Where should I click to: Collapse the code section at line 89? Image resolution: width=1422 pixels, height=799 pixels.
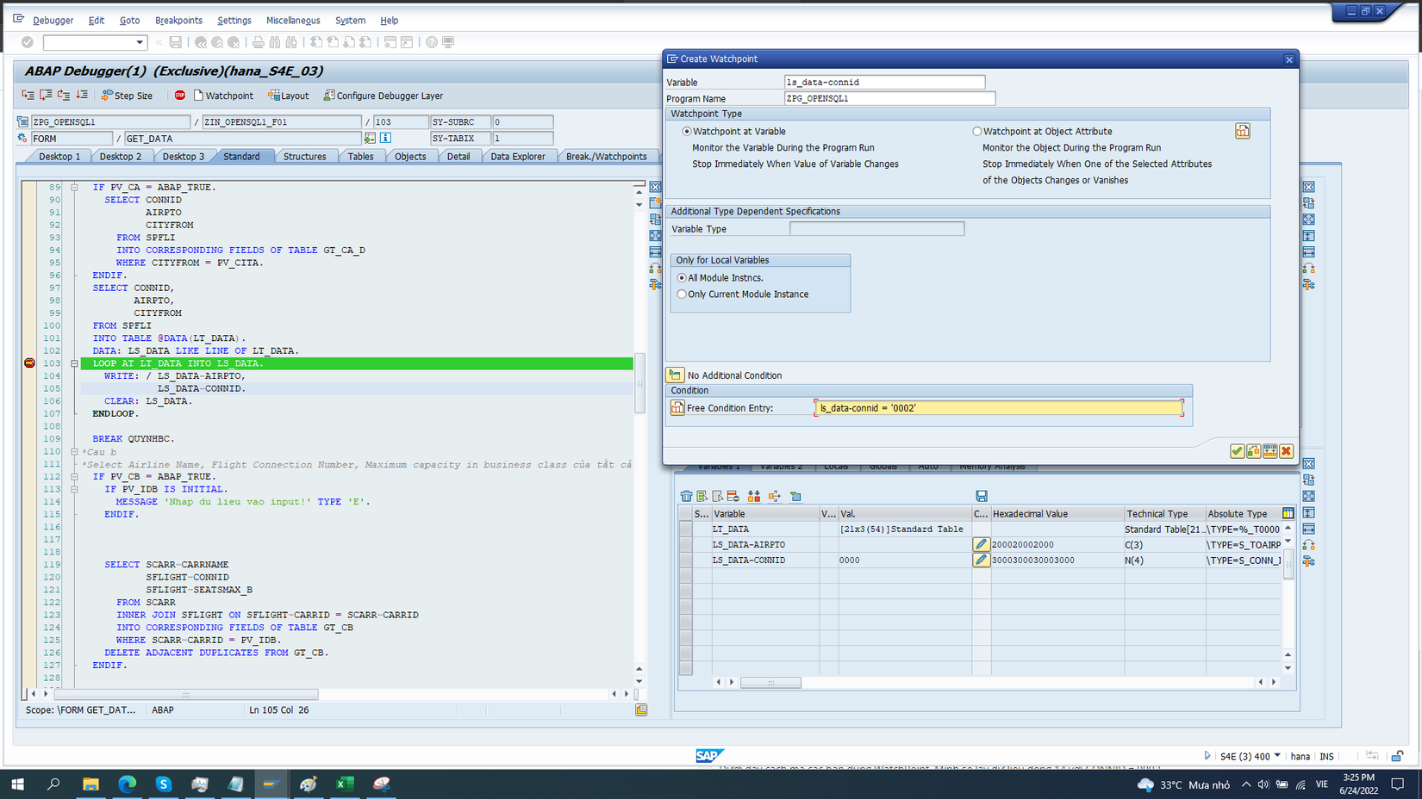point(75,187)
